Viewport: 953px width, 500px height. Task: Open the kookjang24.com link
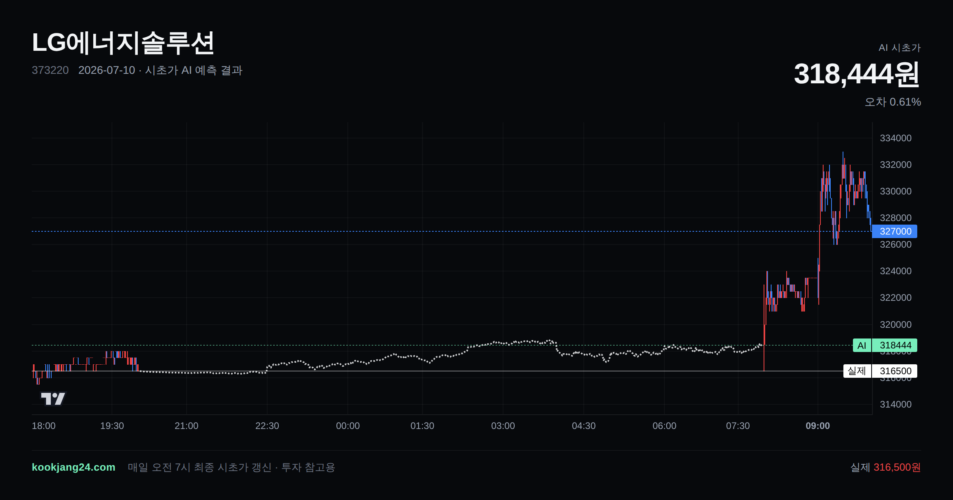click(x=73, y=467)
